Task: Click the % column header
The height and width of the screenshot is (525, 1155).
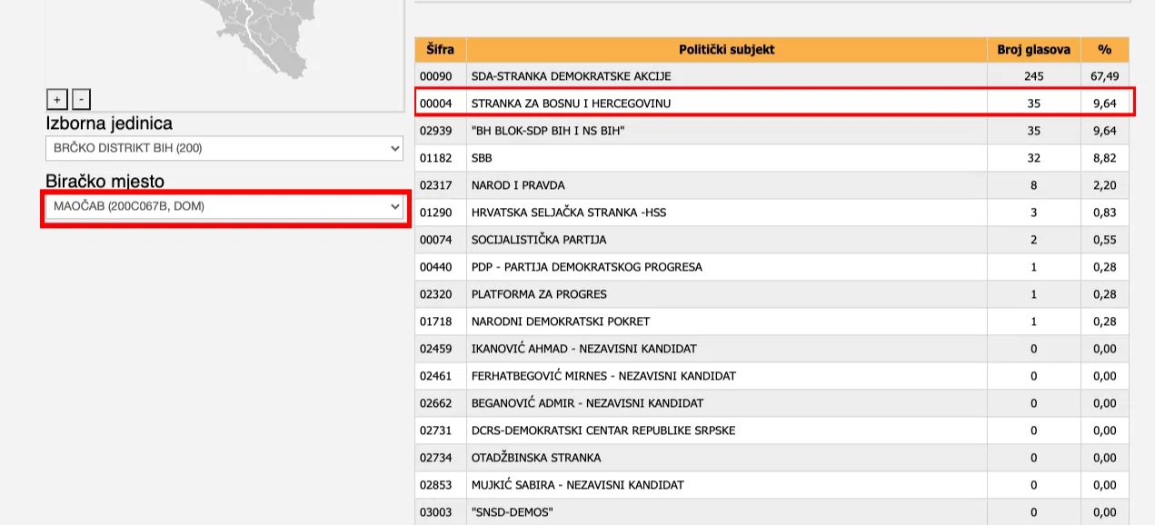Action: click(1105, 49)
